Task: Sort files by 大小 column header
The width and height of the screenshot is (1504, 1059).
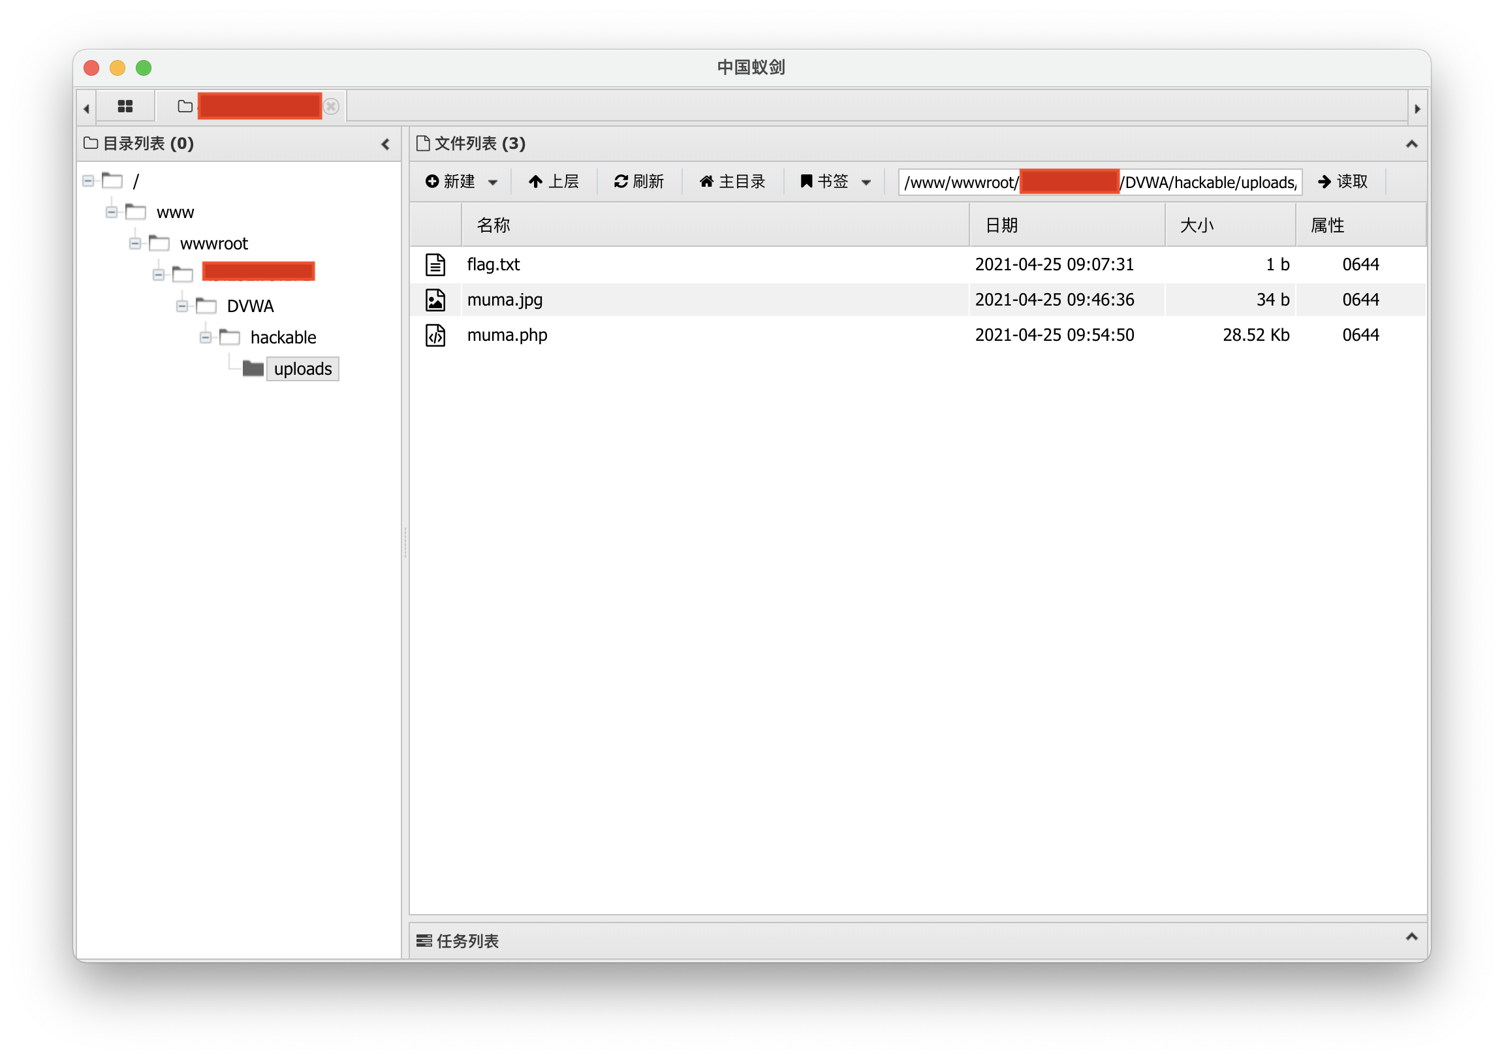Action: click(1230, 225)
